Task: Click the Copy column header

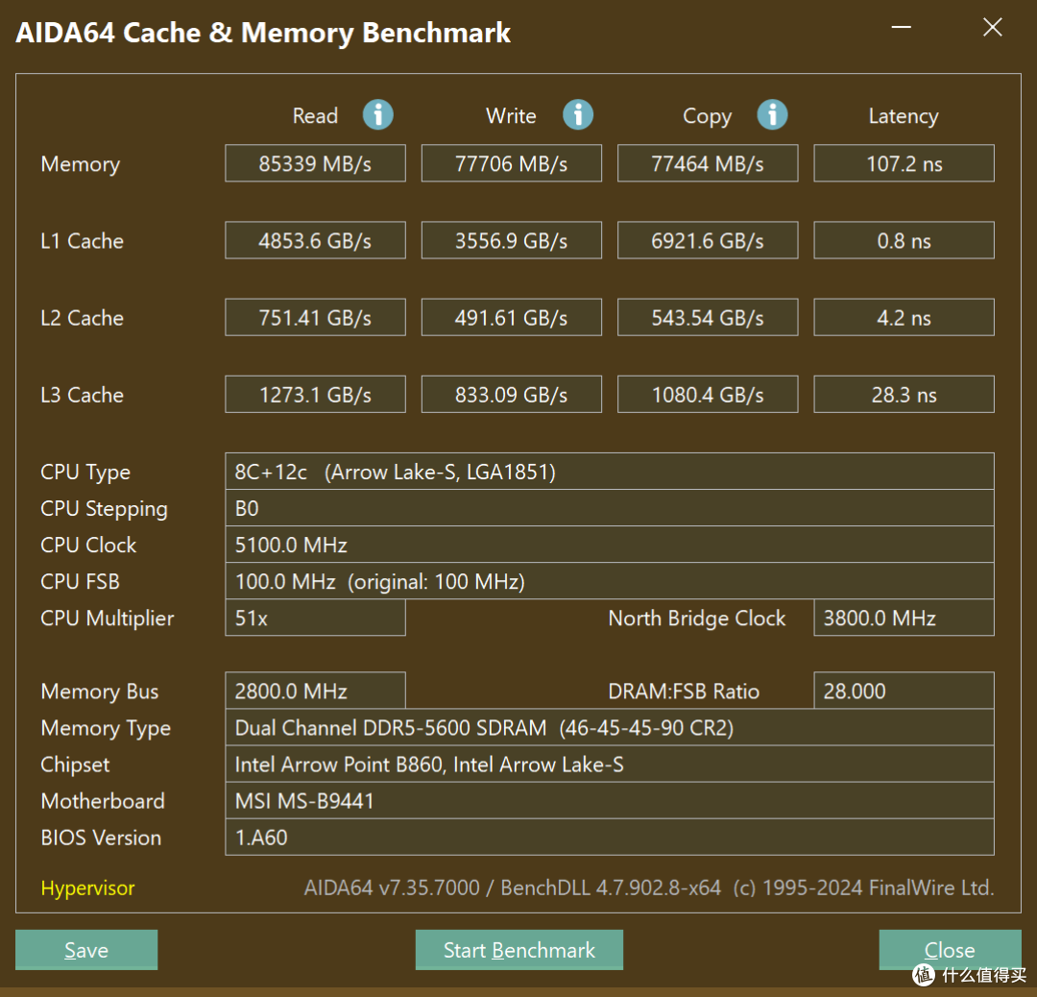Action: [x=707, y=116]
